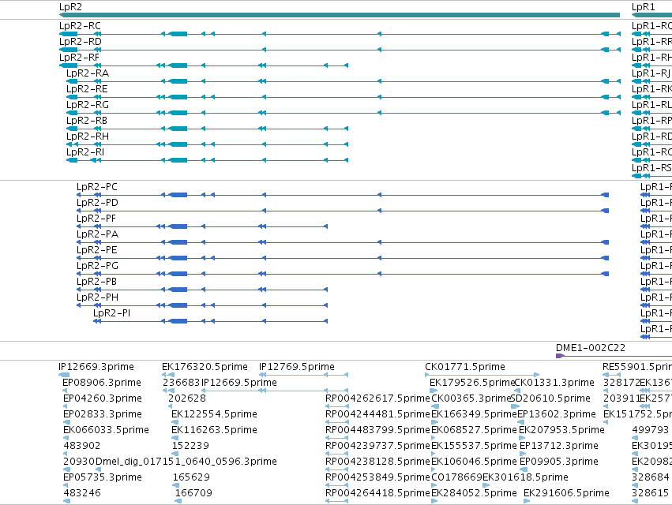
Task: Select the 483902 feature label
Action: pos(82,446)
